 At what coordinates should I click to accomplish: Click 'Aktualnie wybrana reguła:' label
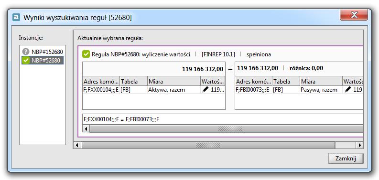(110, 38)
